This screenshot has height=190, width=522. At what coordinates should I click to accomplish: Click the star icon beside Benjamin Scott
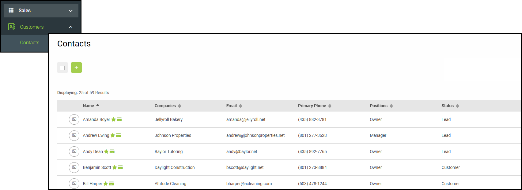point(115,167)
